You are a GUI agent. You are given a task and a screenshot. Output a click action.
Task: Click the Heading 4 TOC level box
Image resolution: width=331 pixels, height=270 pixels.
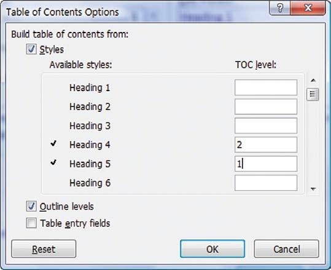pyautogui.click(x=266, y=145)
